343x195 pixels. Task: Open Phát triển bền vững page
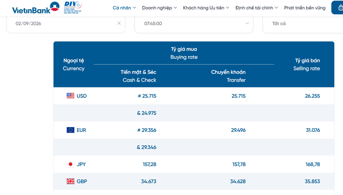(x=305, y=8)
